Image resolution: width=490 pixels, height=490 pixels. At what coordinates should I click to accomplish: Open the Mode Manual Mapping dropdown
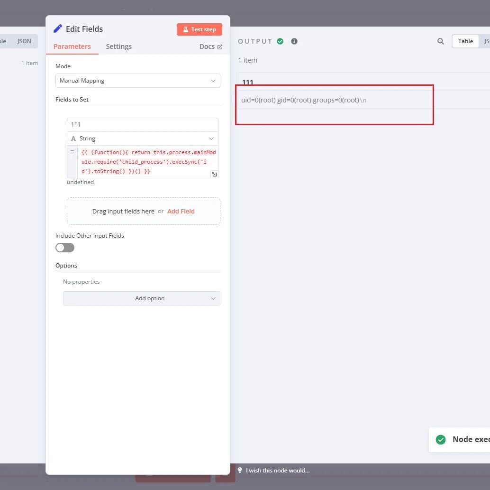(138, 81)
